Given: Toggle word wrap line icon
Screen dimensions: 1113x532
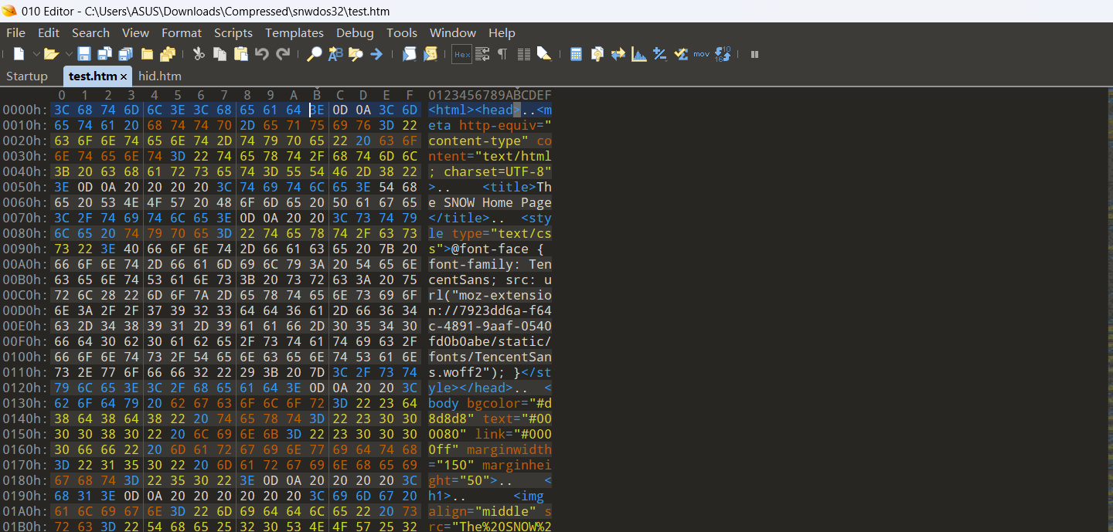Looking at the screenshot, I should tap(482, 54).
